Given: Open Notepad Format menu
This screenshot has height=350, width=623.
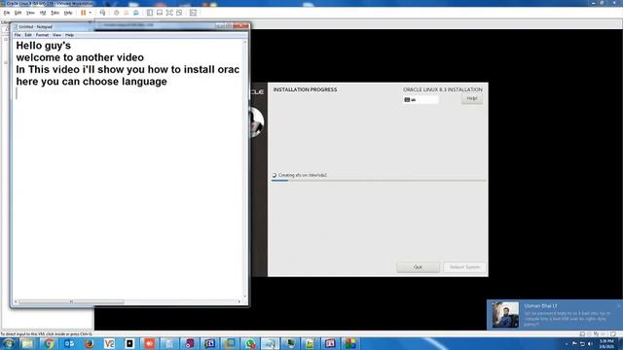Looking at the screenshot, I should click(x=42, y=35).
